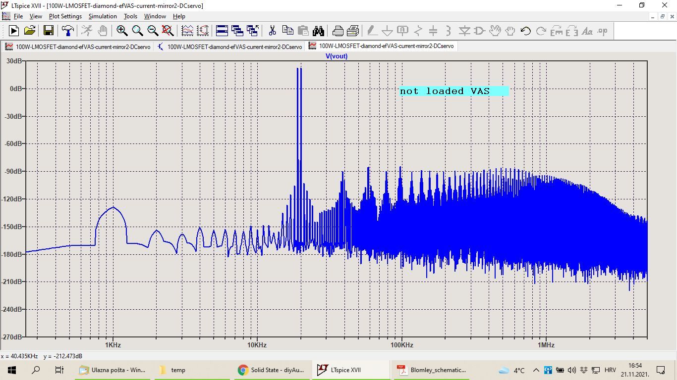677x380 pixels.
Task: Open the Windows notification center
Action: pyautogui.click(x=661, y=370)
